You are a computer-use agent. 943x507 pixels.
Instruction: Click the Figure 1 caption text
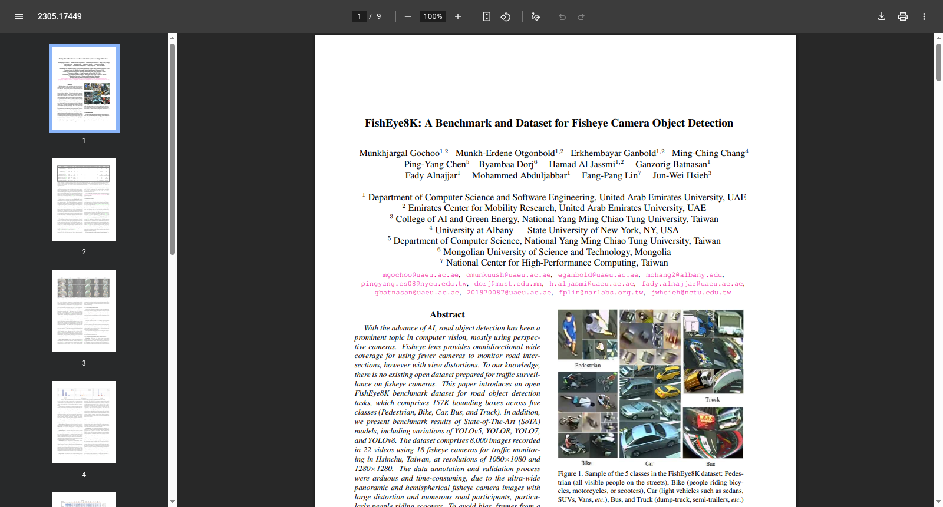tap(651, 486)
